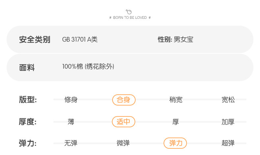Image resolution: width=260 pixels, height=155 pixels.
Task: Select the highlighted 适中 thickness option
Action: pyautogui.click(x=124, y=122)
